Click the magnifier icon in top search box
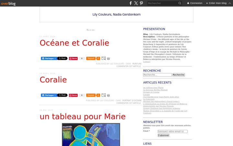233x146 pixels. (x=180, y=3)
